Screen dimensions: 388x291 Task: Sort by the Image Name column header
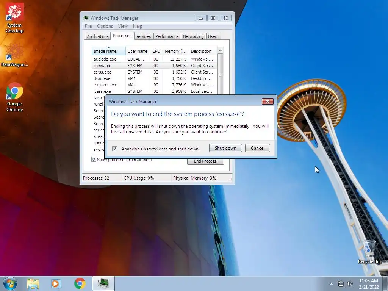(x=108, y=51)
